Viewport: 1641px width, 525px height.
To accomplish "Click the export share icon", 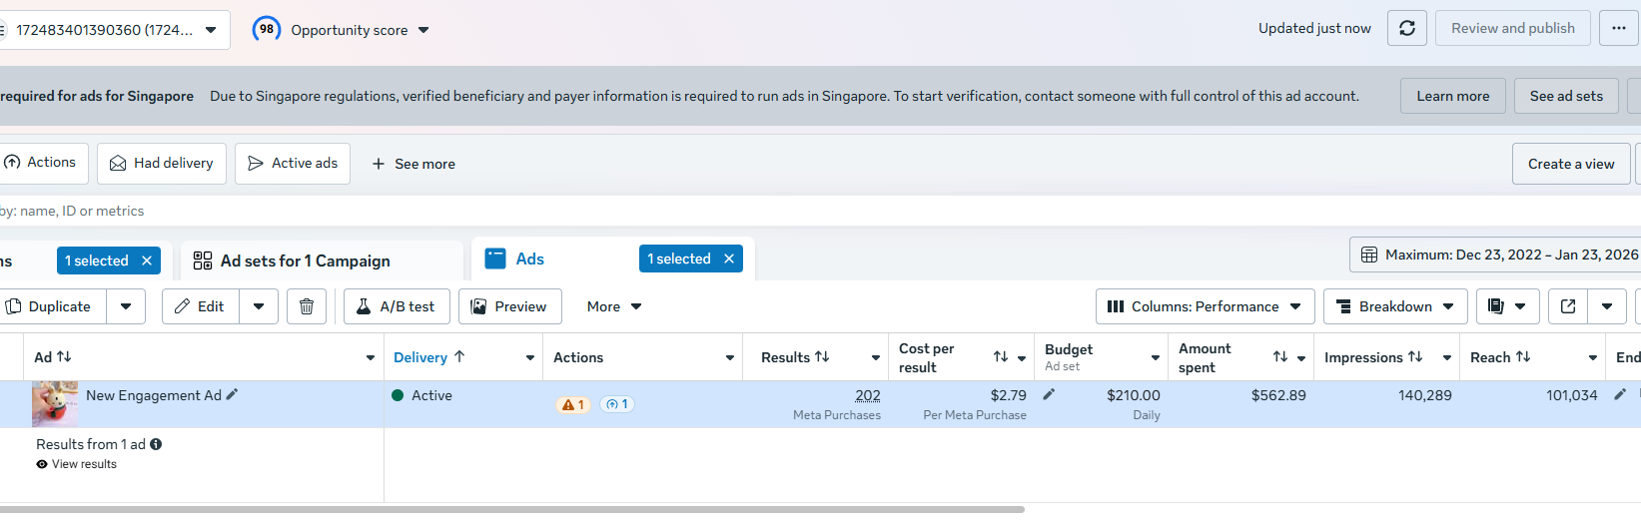I will coord(1568,306).
